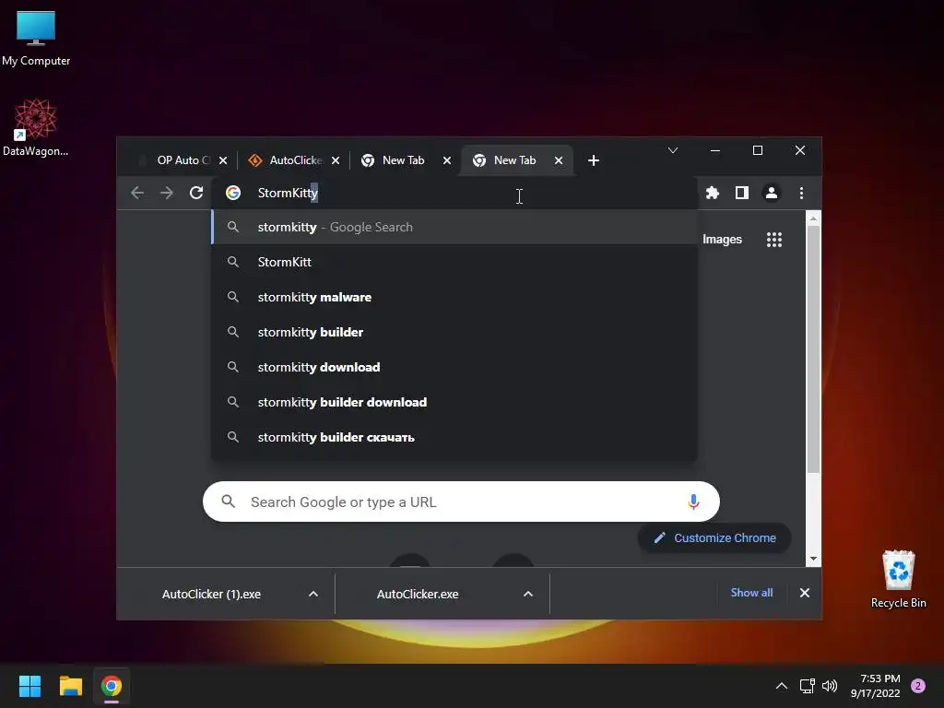Click the scrollbar up arrow
Screen dimensions: 944x708
pyautogui.click(x=813, y=218)
